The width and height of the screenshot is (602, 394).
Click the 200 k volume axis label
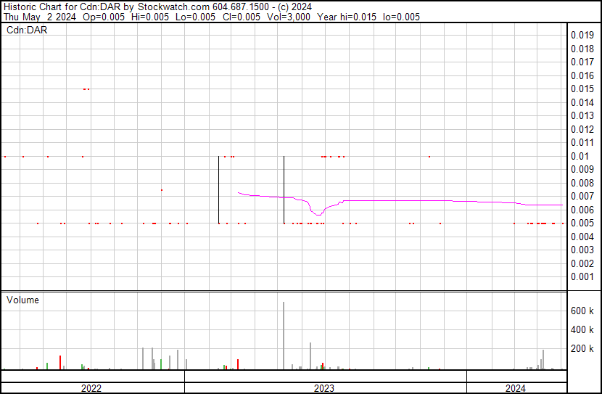coord(582,349)
